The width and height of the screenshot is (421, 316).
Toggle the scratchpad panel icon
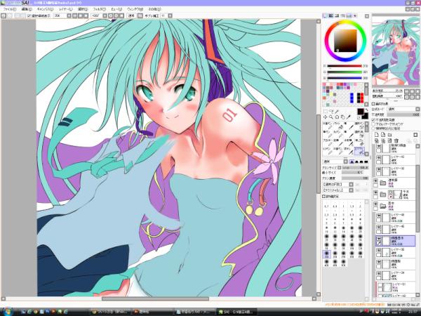click(355, 16)
